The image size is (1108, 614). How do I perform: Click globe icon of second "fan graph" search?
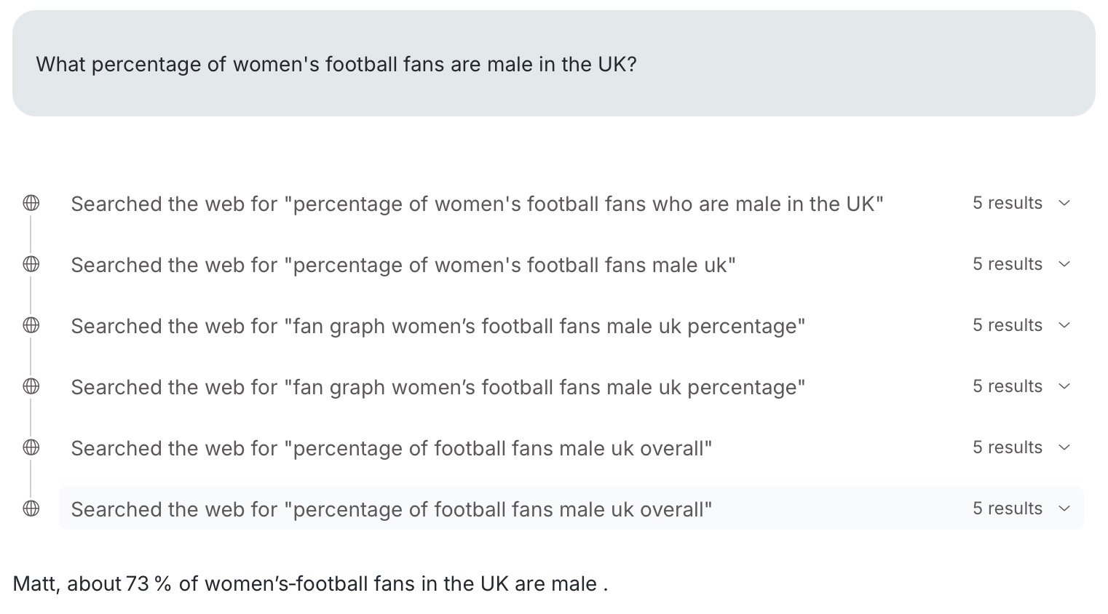click(x=31, y=387)
